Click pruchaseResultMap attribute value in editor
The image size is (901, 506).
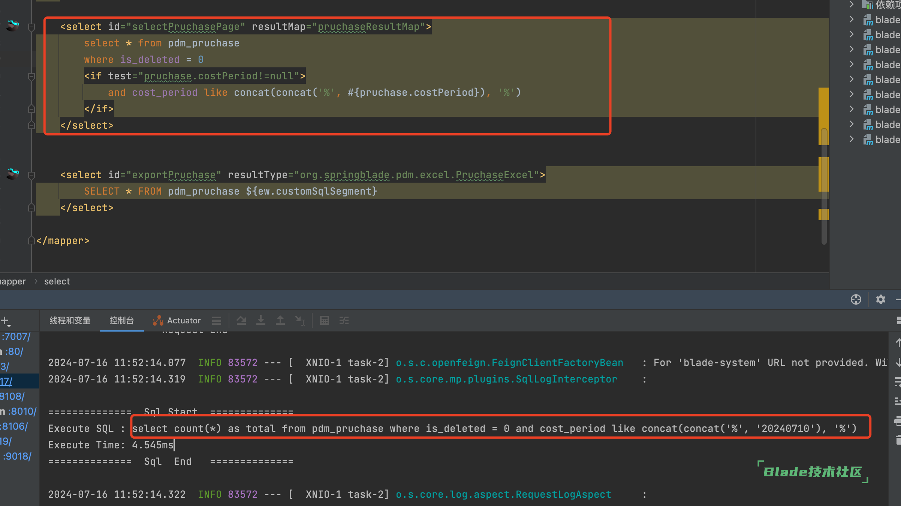tap(369, 27)
